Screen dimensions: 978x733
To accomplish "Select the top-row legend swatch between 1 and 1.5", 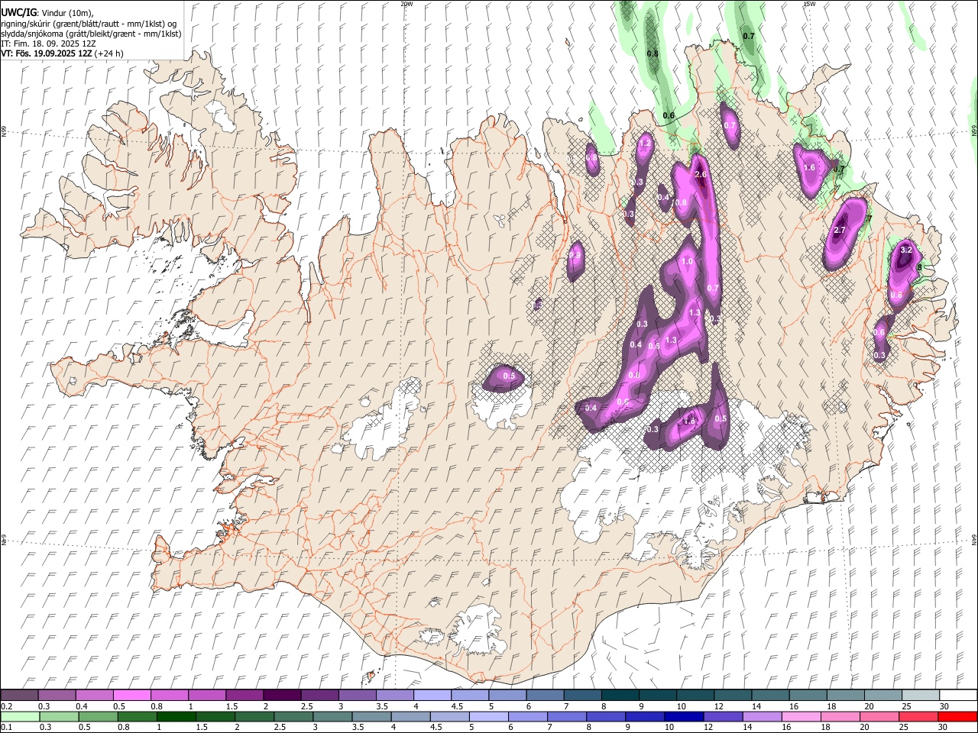I will pyautogui.click(x=206, y=695).
